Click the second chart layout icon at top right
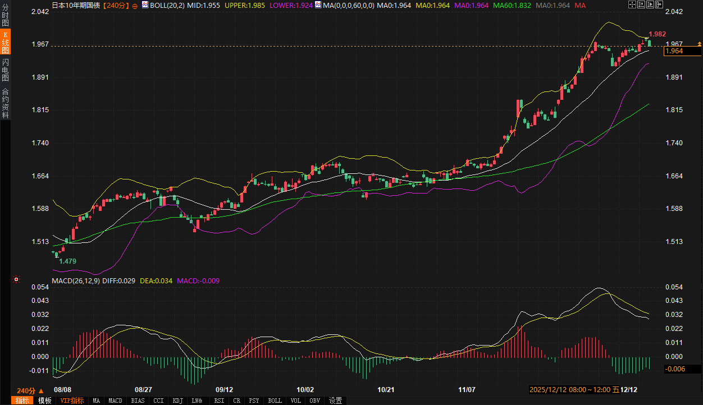The width and height of the screenshot is (703, 405). click(641, 5)
